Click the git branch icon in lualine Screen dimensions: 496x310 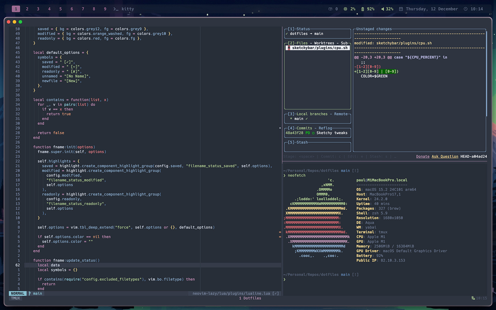point(30,293)
